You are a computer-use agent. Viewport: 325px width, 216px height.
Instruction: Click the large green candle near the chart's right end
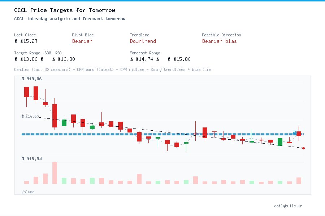point(280,142)
